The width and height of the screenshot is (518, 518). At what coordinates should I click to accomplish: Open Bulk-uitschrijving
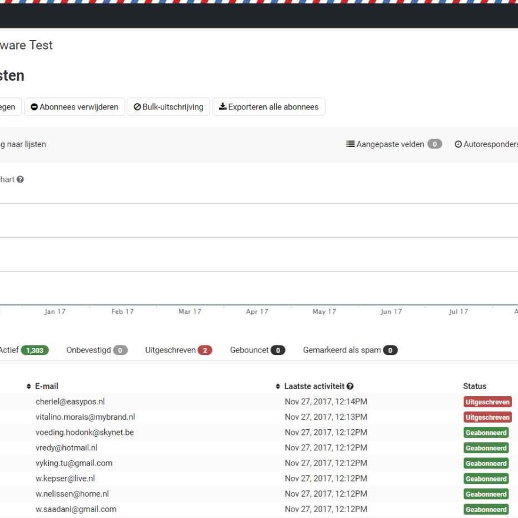[168, 107]
